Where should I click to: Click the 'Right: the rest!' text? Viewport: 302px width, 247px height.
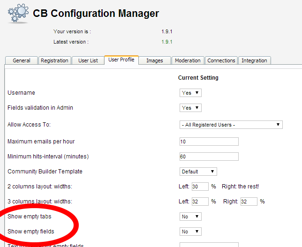[x=240, y=187]
